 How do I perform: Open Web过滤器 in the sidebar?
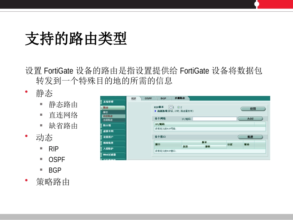point(113,155)
